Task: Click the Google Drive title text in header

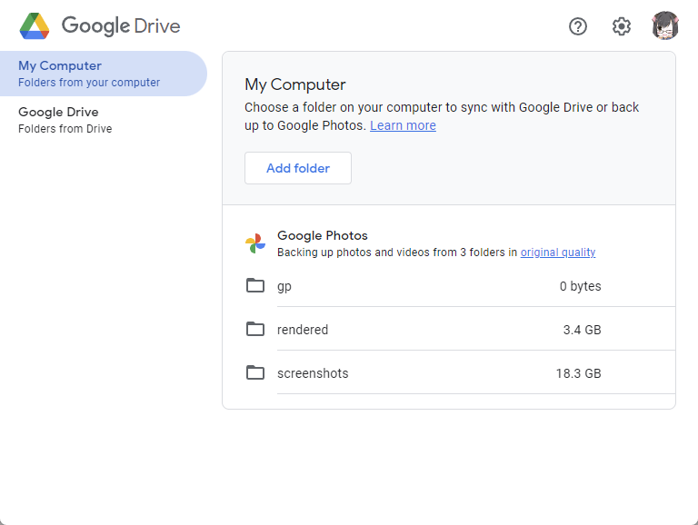Action: (121, 25)
